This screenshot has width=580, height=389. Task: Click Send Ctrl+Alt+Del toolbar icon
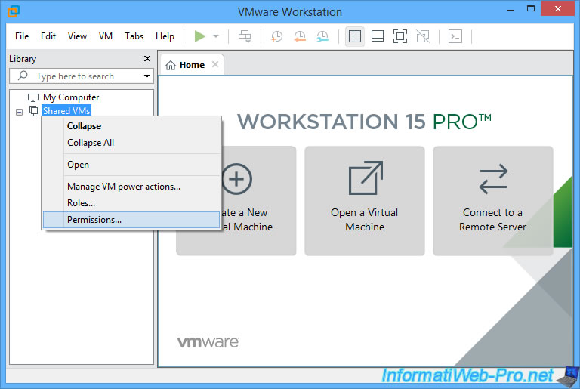click(x=245, y=36)
